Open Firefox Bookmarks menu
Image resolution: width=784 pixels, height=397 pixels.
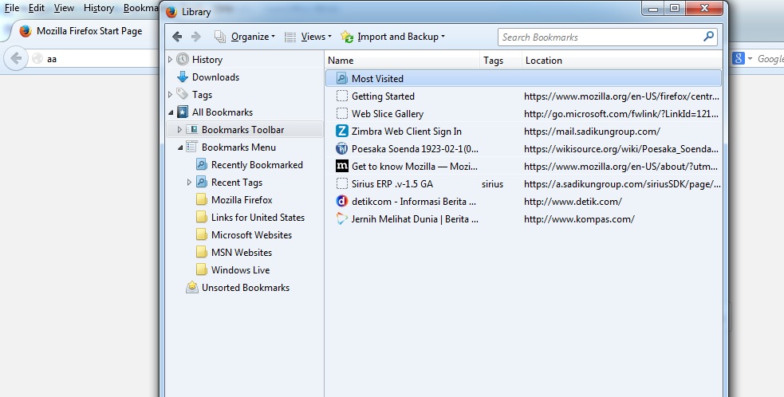click(141, 8)
